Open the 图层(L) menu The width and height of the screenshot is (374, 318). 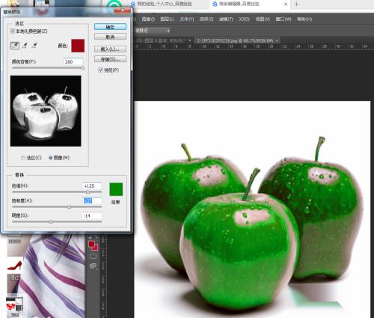point(167,19)
